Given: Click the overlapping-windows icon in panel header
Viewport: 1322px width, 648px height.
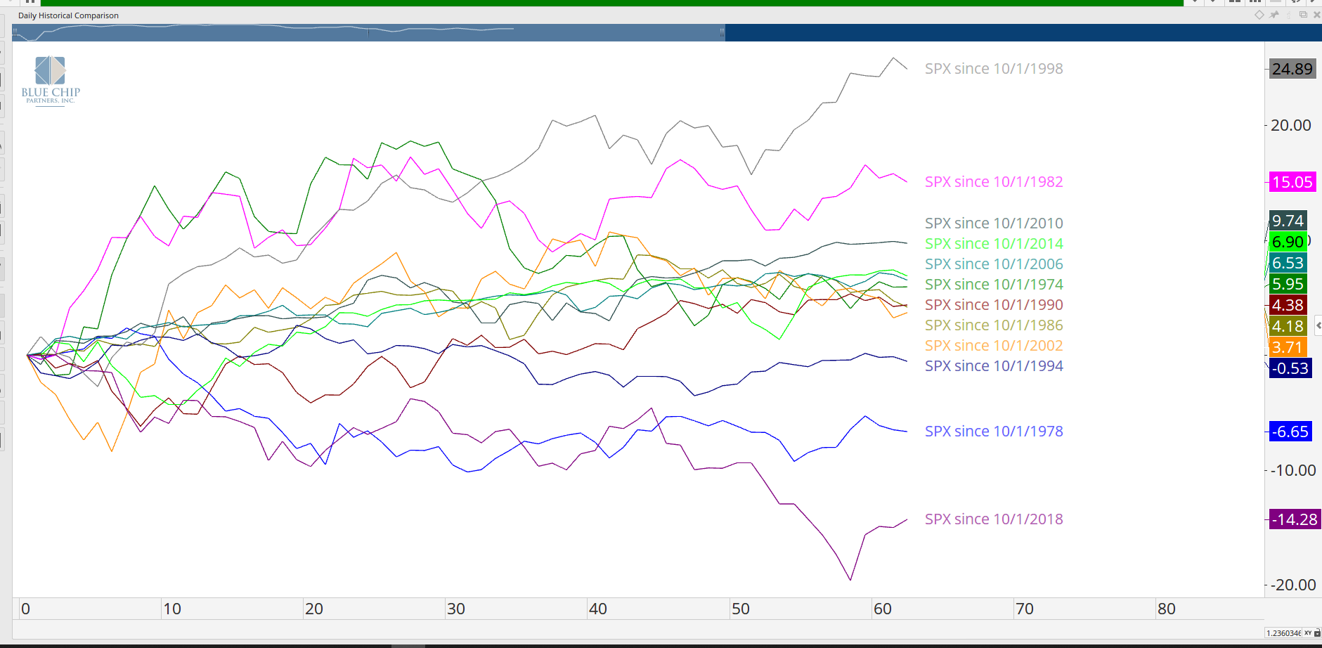Looking at the screenshot, I should [1303, 15].
